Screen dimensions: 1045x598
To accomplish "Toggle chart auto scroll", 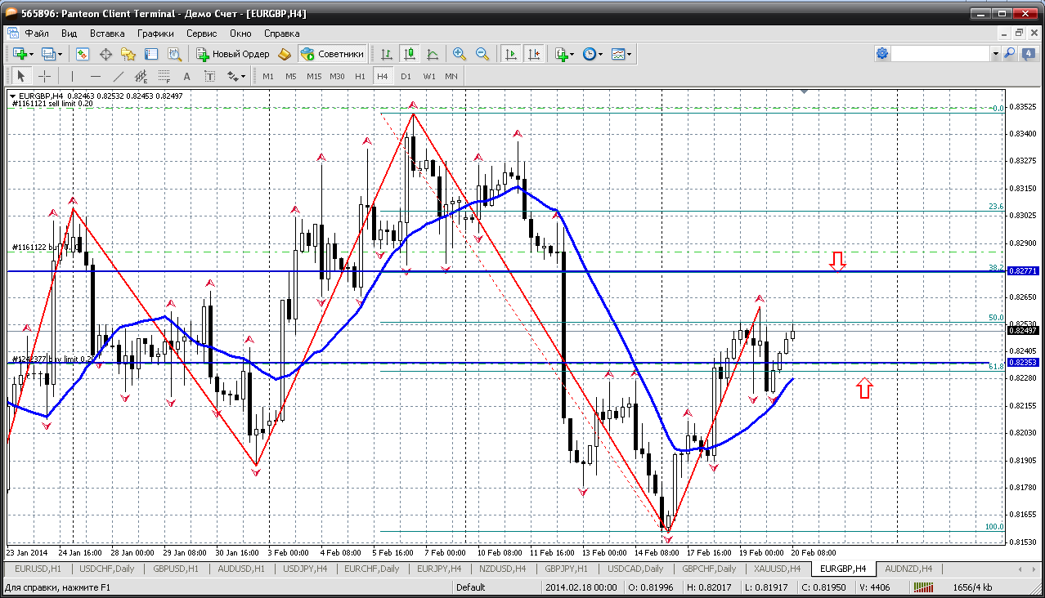I will point(511,54).
